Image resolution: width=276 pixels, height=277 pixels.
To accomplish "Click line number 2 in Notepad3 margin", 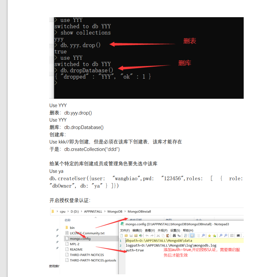I will click(120, 246).
